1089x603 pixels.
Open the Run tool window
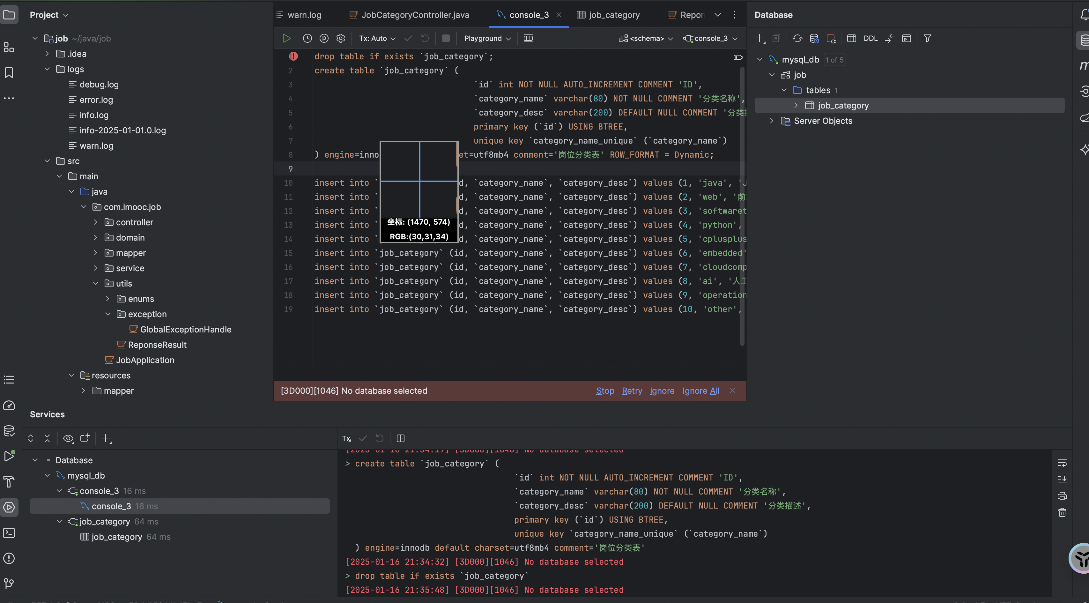coord(9,456)
